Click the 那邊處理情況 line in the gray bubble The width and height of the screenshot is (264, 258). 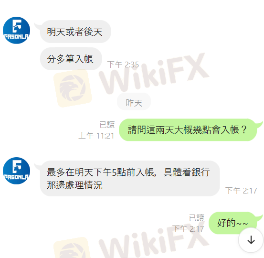point(74,185)
